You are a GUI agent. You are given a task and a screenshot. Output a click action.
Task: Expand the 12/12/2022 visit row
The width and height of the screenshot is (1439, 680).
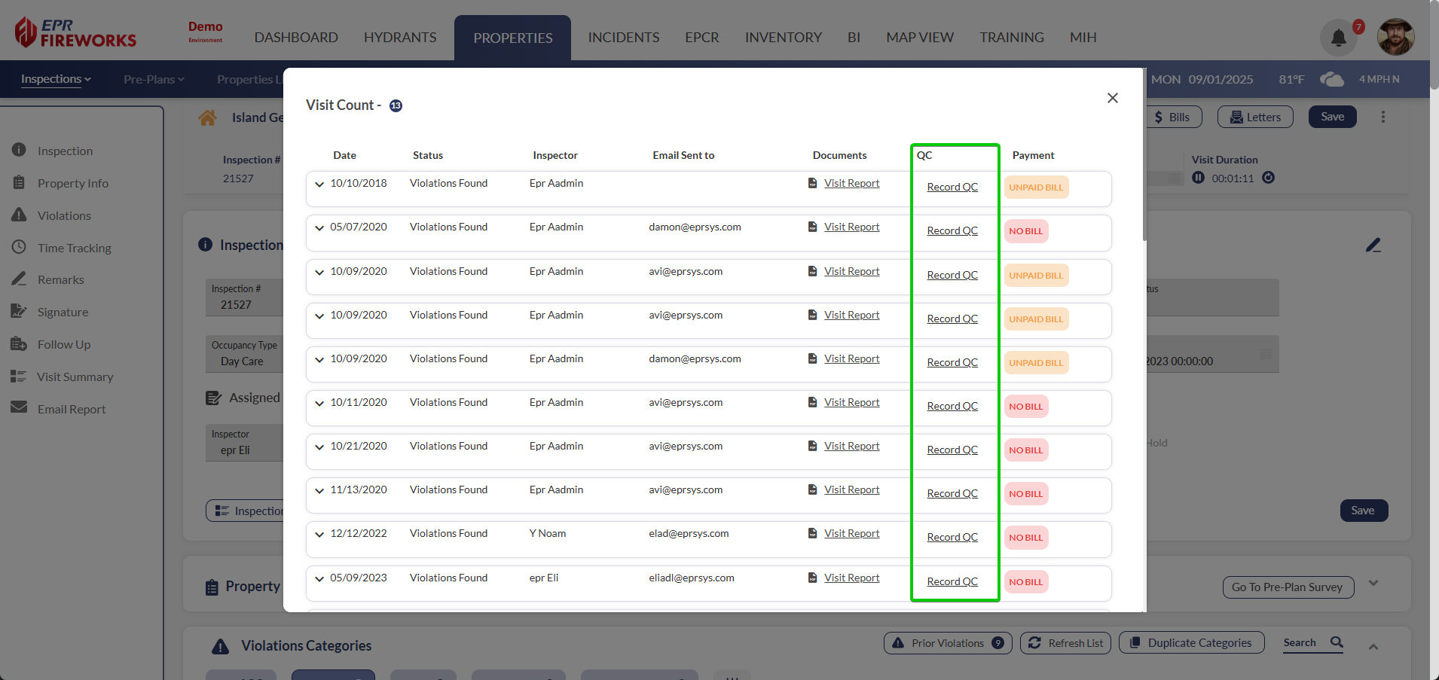coord(319,534)
